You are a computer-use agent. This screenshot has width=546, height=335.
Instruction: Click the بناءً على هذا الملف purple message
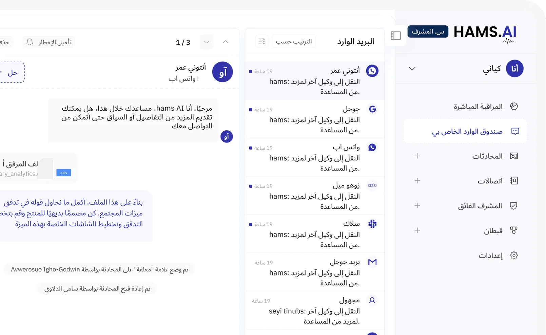(76, 216)
